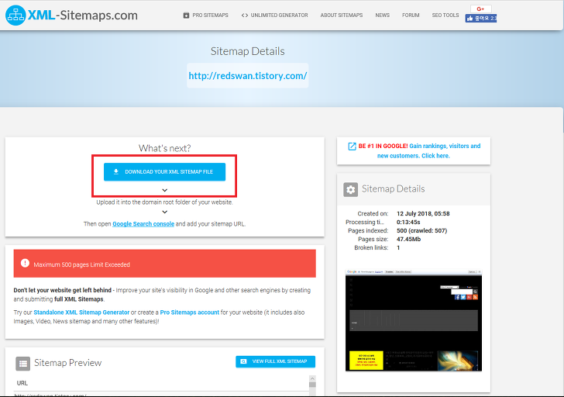Click the gear icon beside Sitemap Details
The image size is (564, 397).
coord(350,189)
